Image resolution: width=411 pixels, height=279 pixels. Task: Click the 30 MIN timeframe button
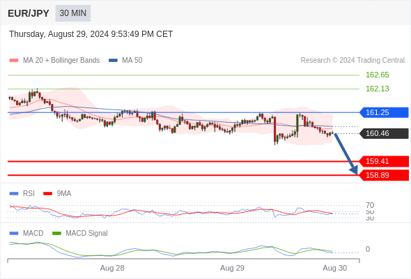[x=73, y=13]
